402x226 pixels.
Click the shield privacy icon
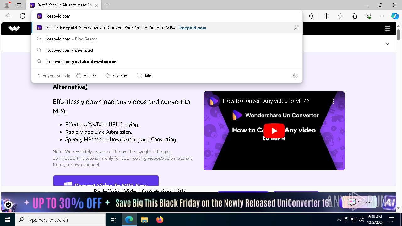8,205
